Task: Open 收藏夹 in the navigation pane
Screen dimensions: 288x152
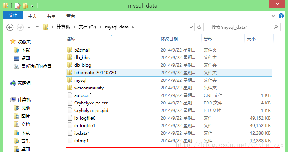Action: click(21, 41)
